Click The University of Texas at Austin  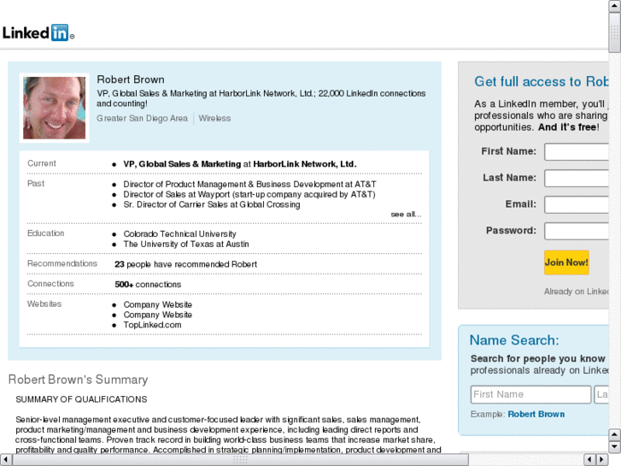coord(186,244)
